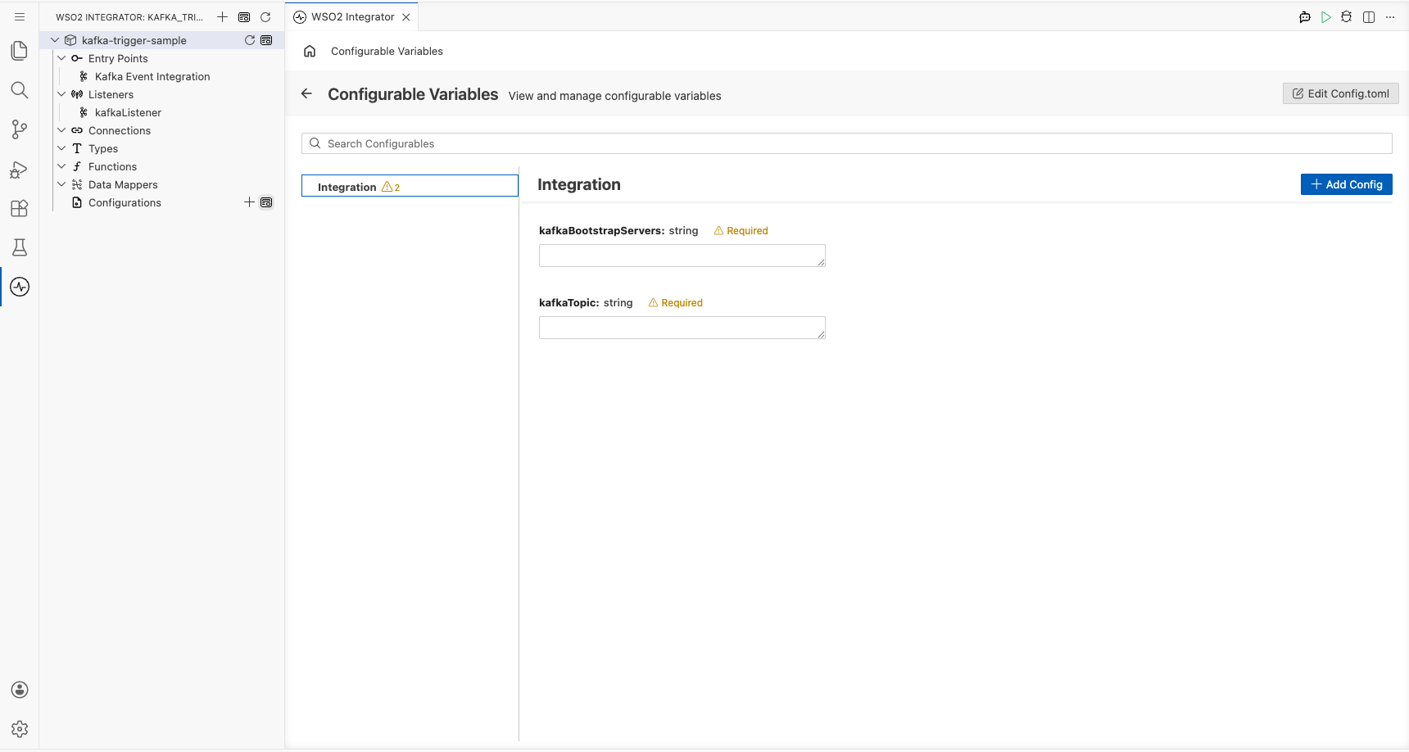The width and height of the screenshot is (1409, 752).
Task: Select the WSO2 Integrator editor tab
Action: (x=351, y=16)
